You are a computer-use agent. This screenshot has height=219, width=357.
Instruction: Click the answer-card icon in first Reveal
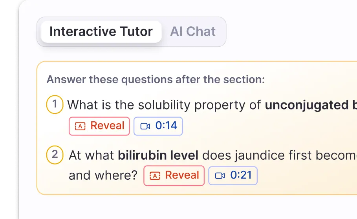pyautogui.click(x=80, y=126)
